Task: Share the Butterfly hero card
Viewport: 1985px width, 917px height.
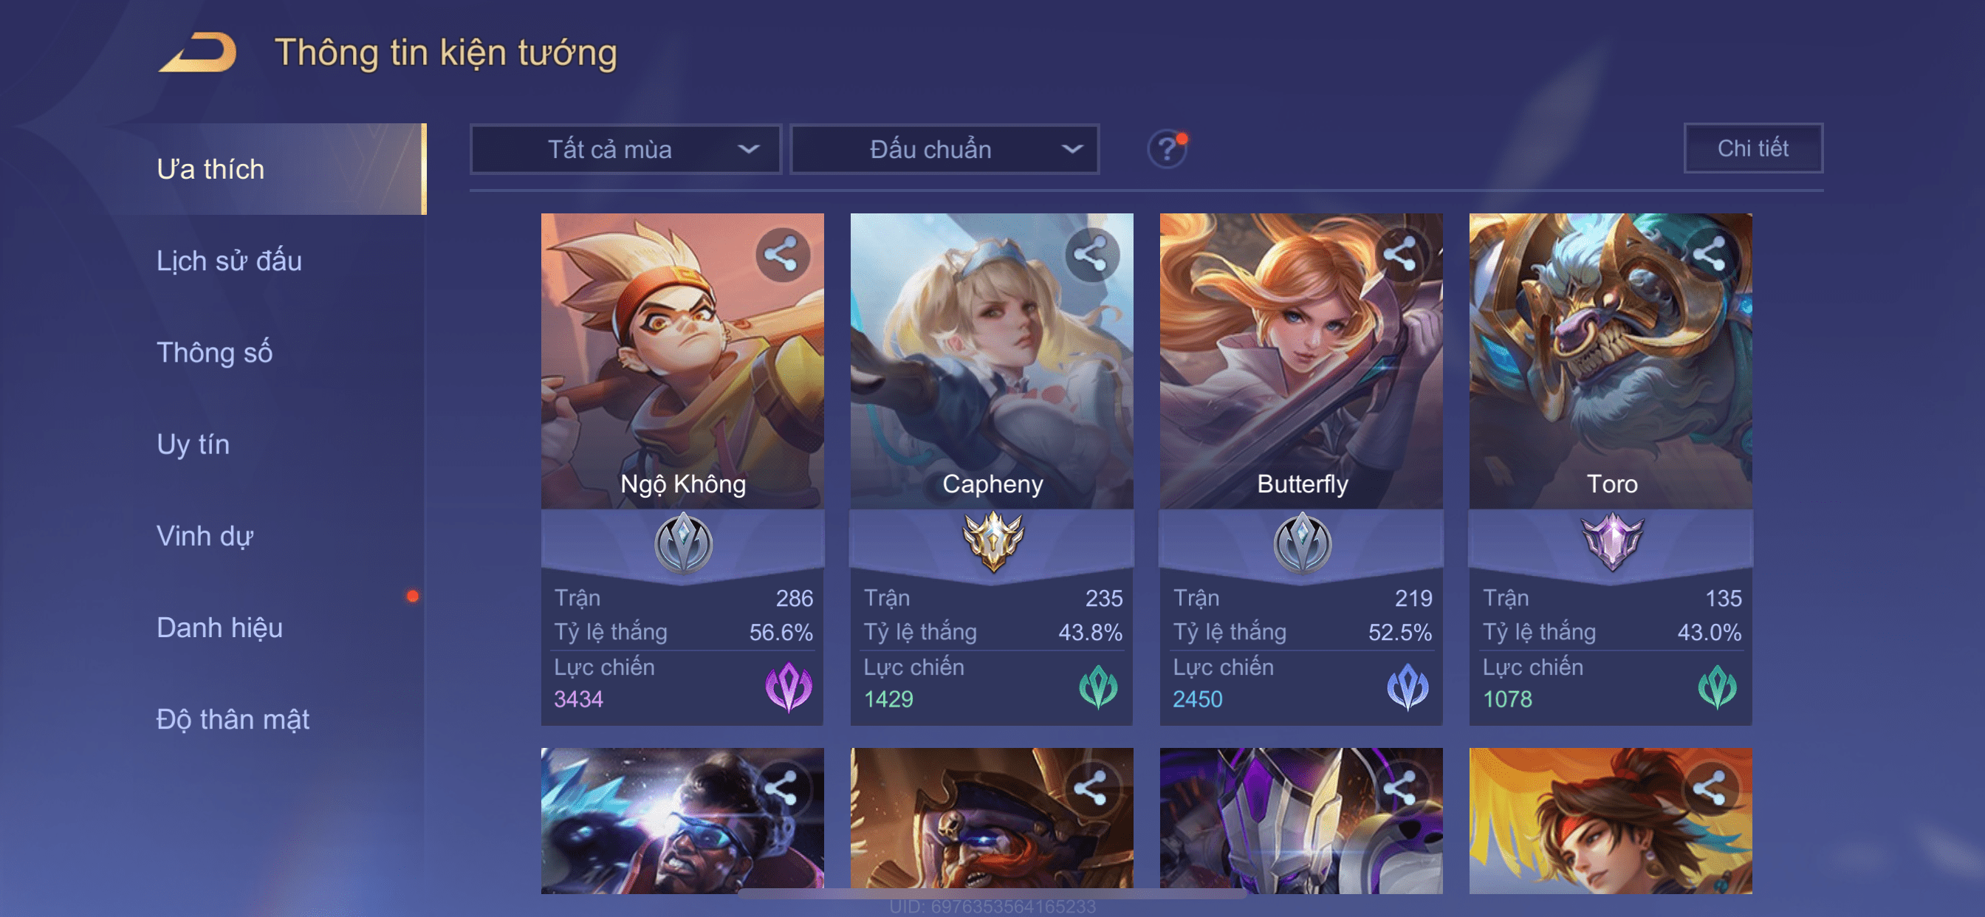Action: click(1401, 254)
